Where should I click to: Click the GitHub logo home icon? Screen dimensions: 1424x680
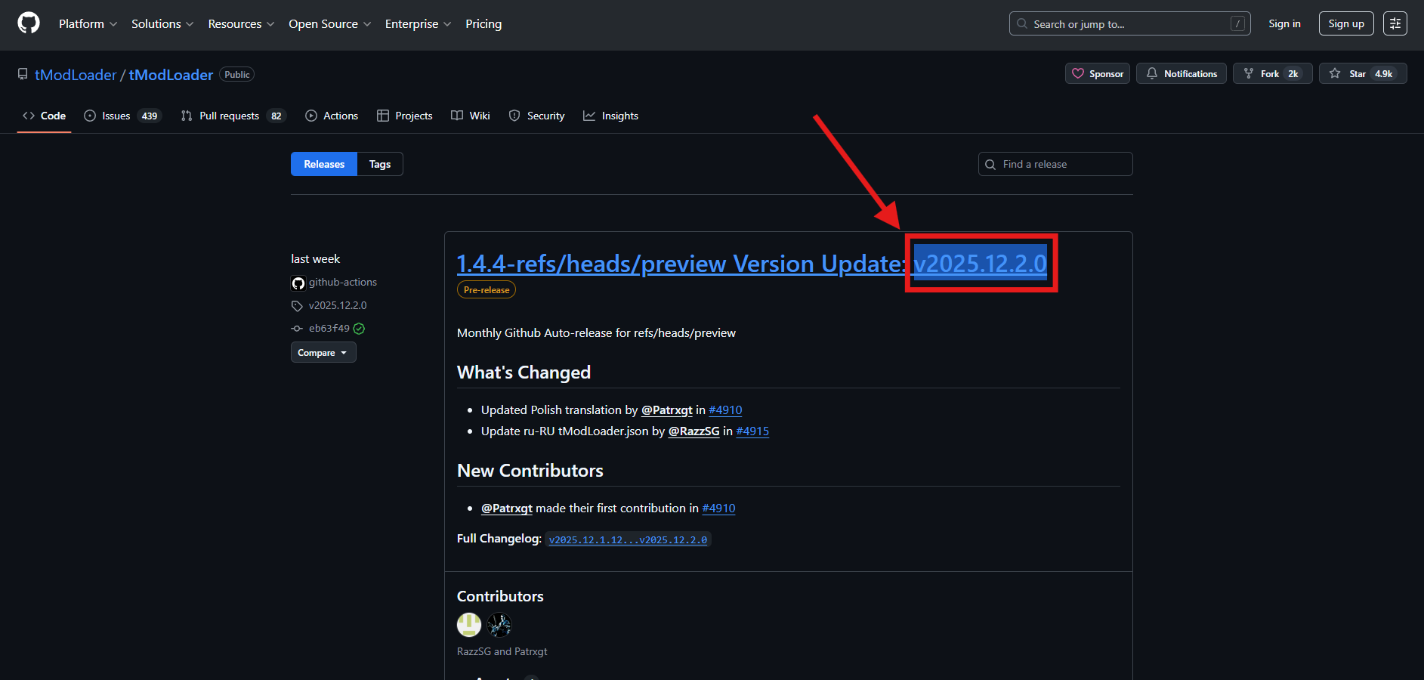(29, 23)
